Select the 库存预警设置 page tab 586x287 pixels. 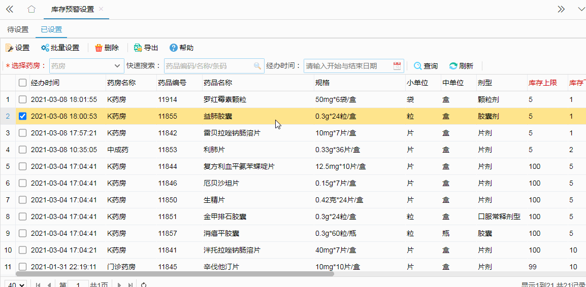(73, 9)
